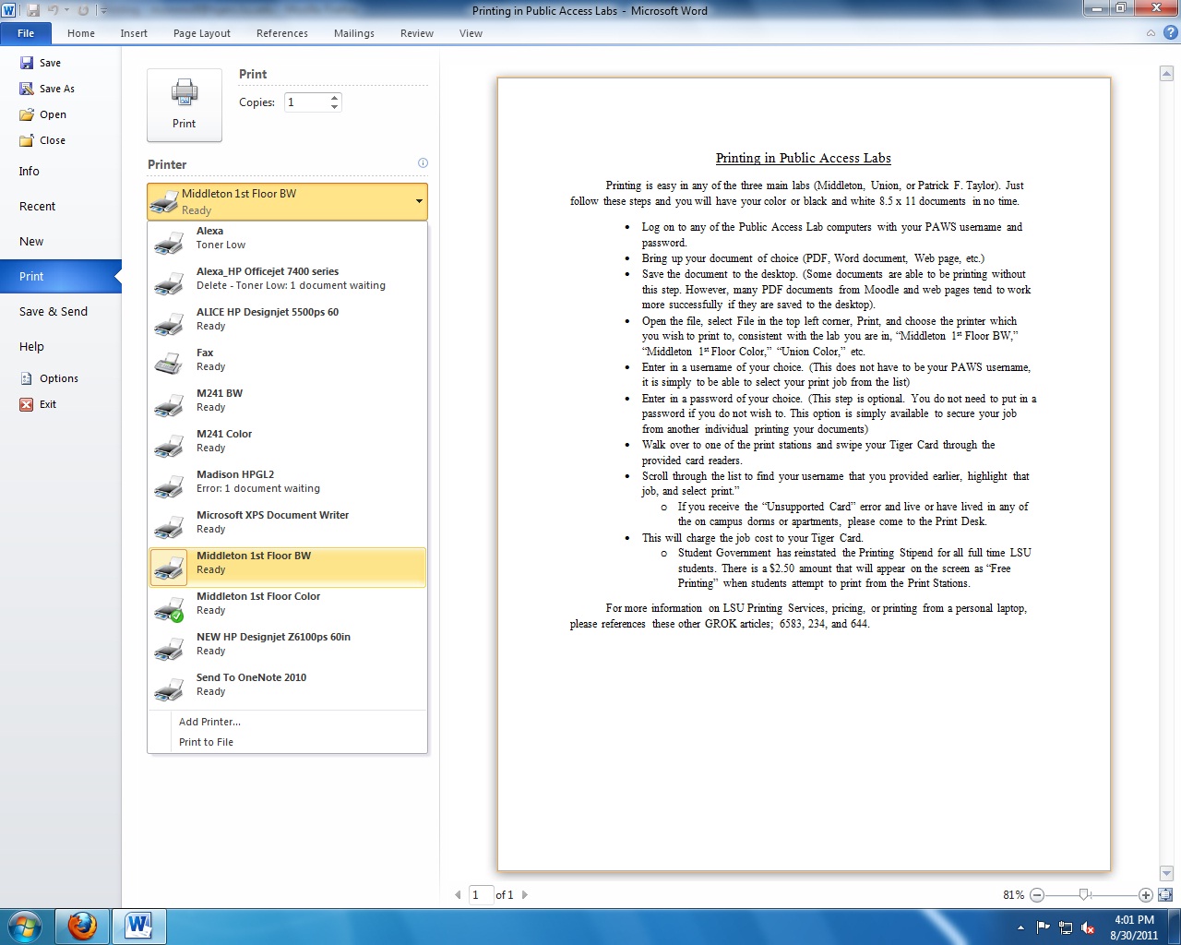Click the zoom in plus button
The width and height of the screenshot is (1181, 945).
click(1145, 895)
